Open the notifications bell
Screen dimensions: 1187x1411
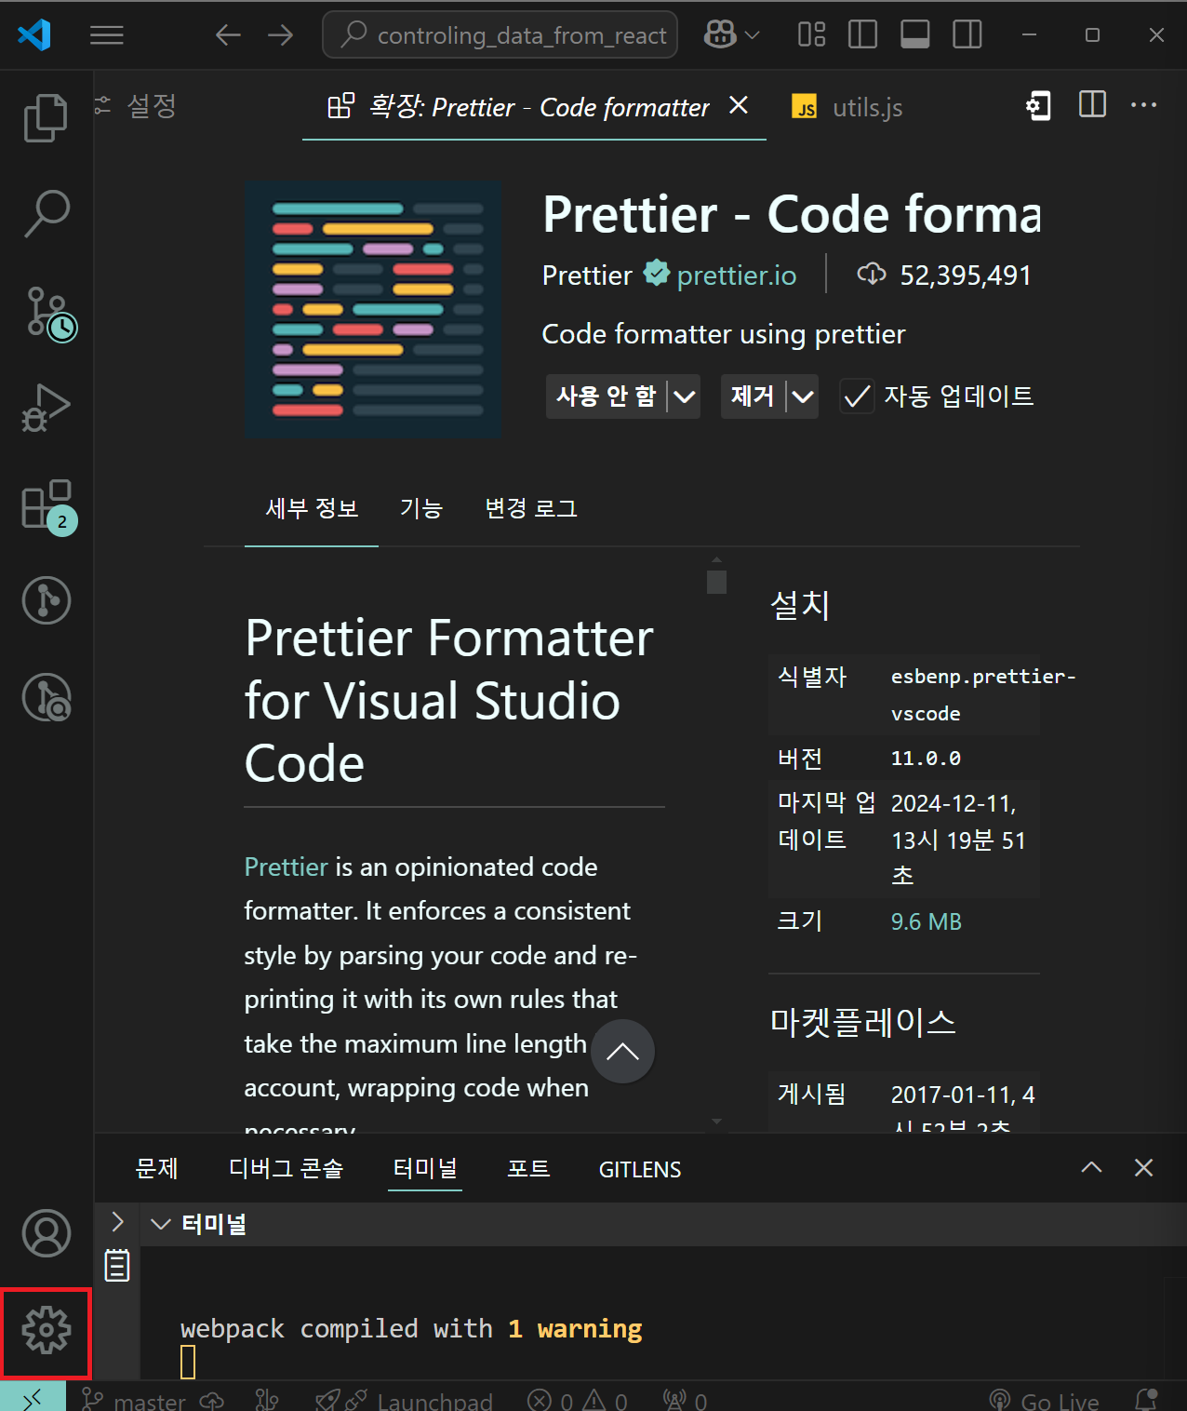(1146, 1400)
